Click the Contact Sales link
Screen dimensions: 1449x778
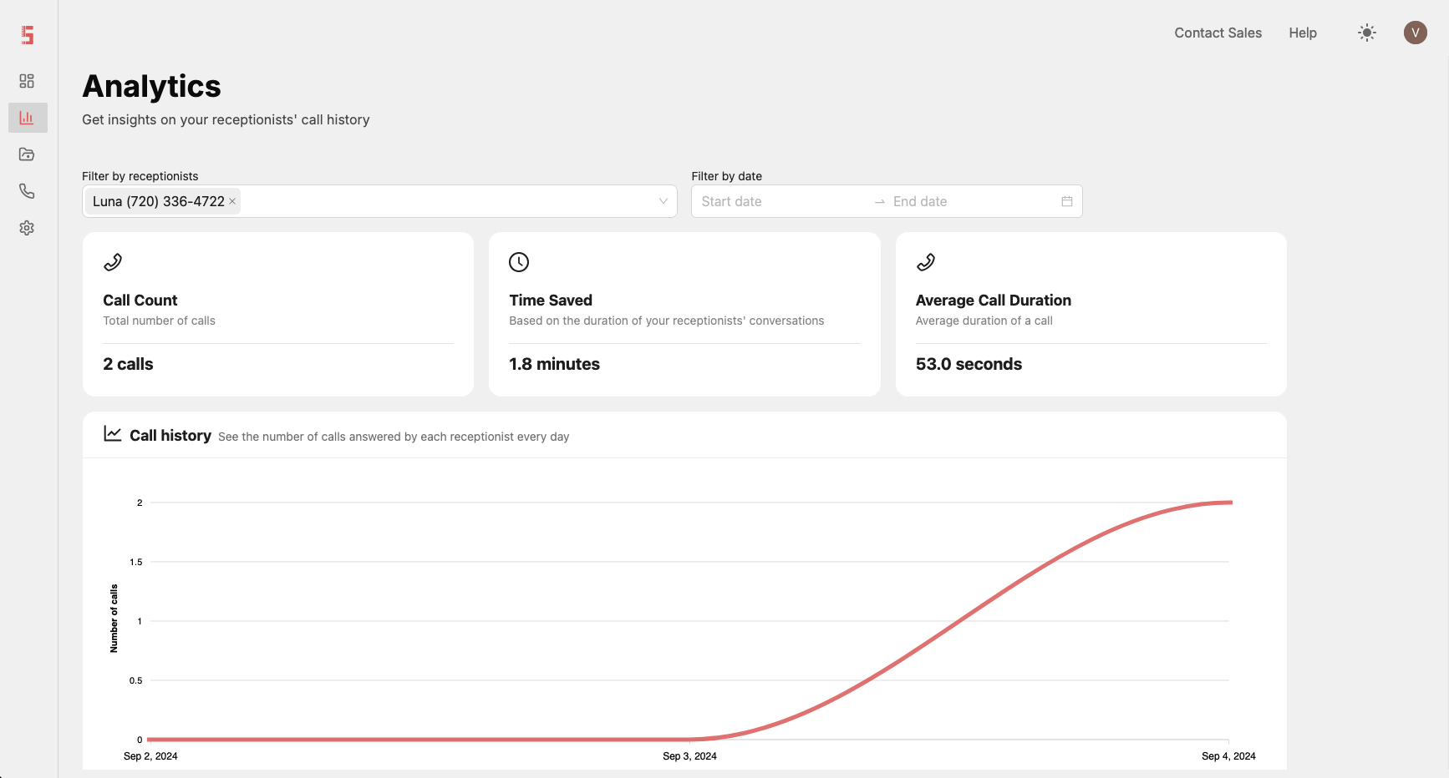point(1218,33)
